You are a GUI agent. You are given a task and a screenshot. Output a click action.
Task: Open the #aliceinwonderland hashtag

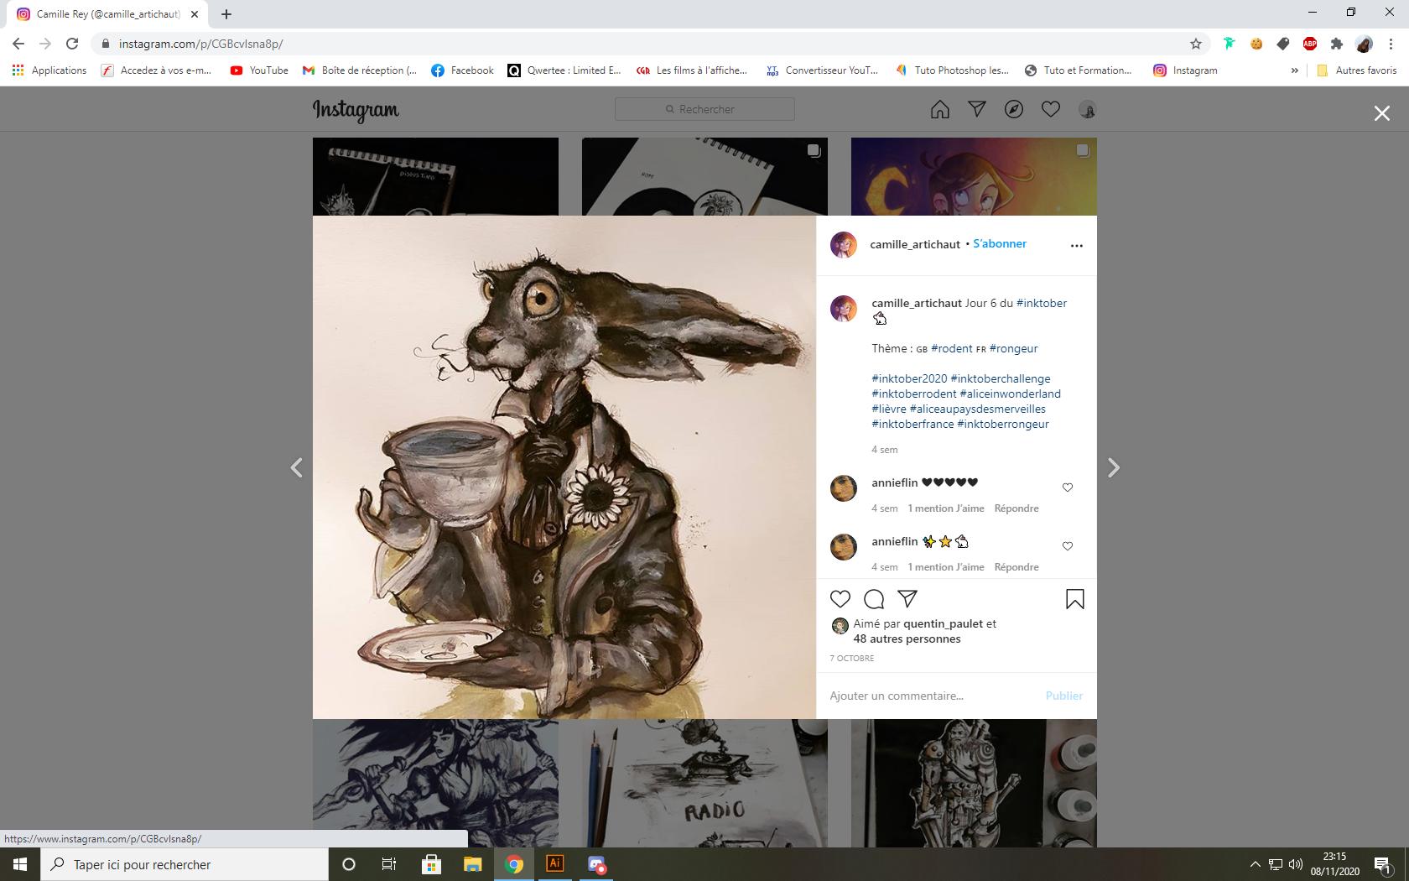coord(1011,394)
